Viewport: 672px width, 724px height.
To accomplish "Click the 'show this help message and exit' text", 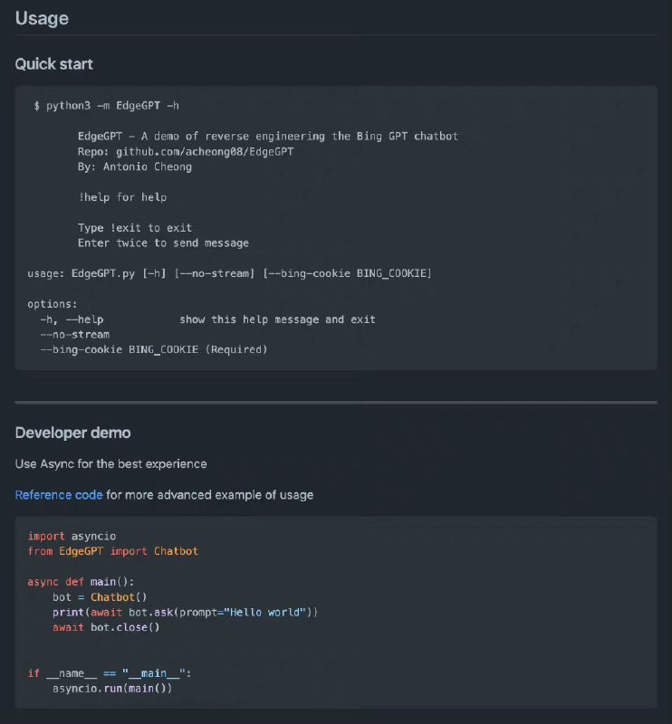I will pyautogui.click(x=277, y=319).
